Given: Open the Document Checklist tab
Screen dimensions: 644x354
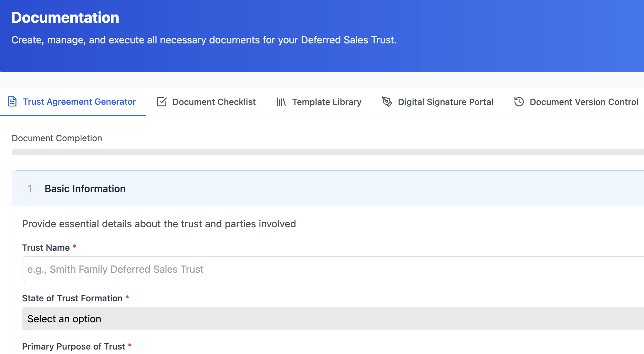Looking at the screenshot, I should click(x=214, y=102).
